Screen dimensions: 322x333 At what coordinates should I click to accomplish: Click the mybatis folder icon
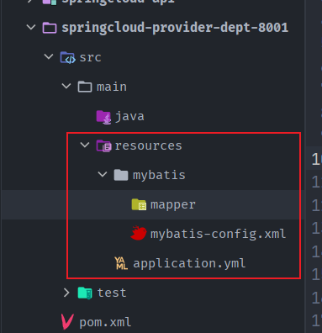(x=121, y=175)
